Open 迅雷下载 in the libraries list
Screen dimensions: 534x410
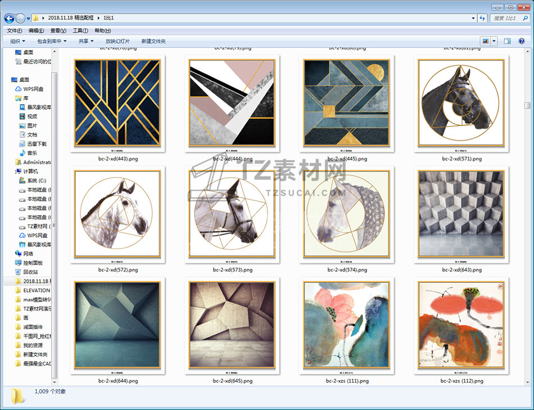pos(37,144)
